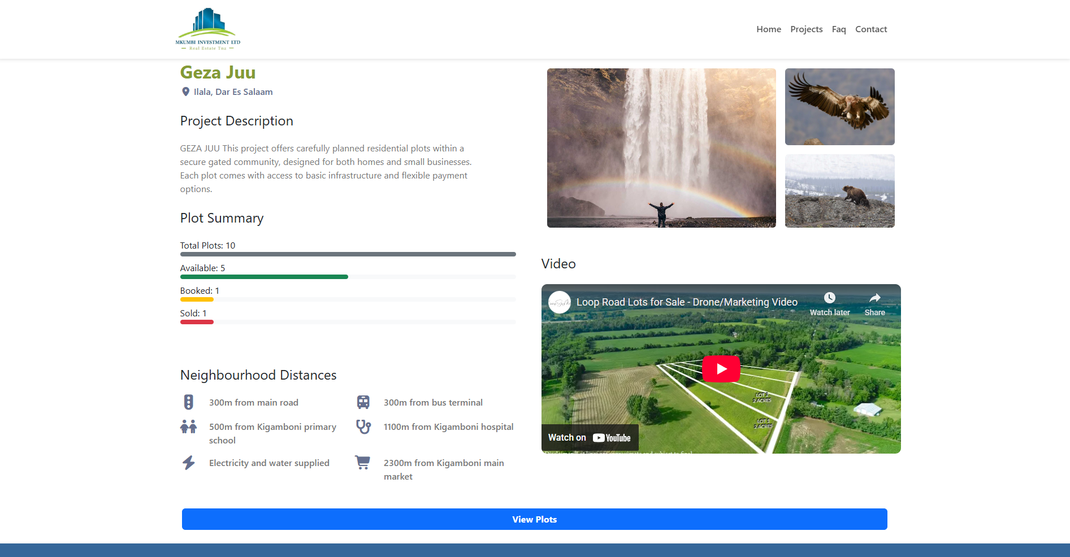Click the stethoscope icon beside hospital distance
This screenshot has width=1070, height=557.
(362, 427)
